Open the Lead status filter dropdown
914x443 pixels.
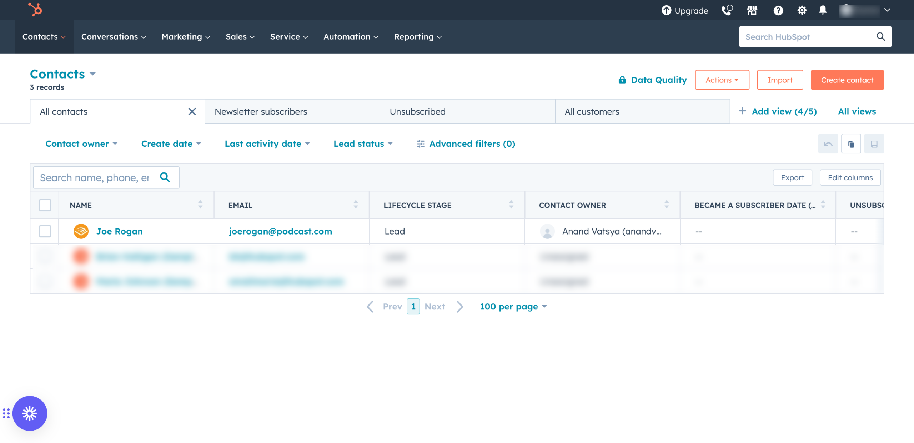click(x=363, y=144)
